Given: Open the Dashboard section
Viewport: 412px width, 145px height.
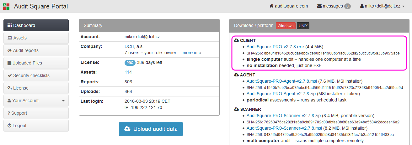Looking at the screenshot, I should pos(36,25).
